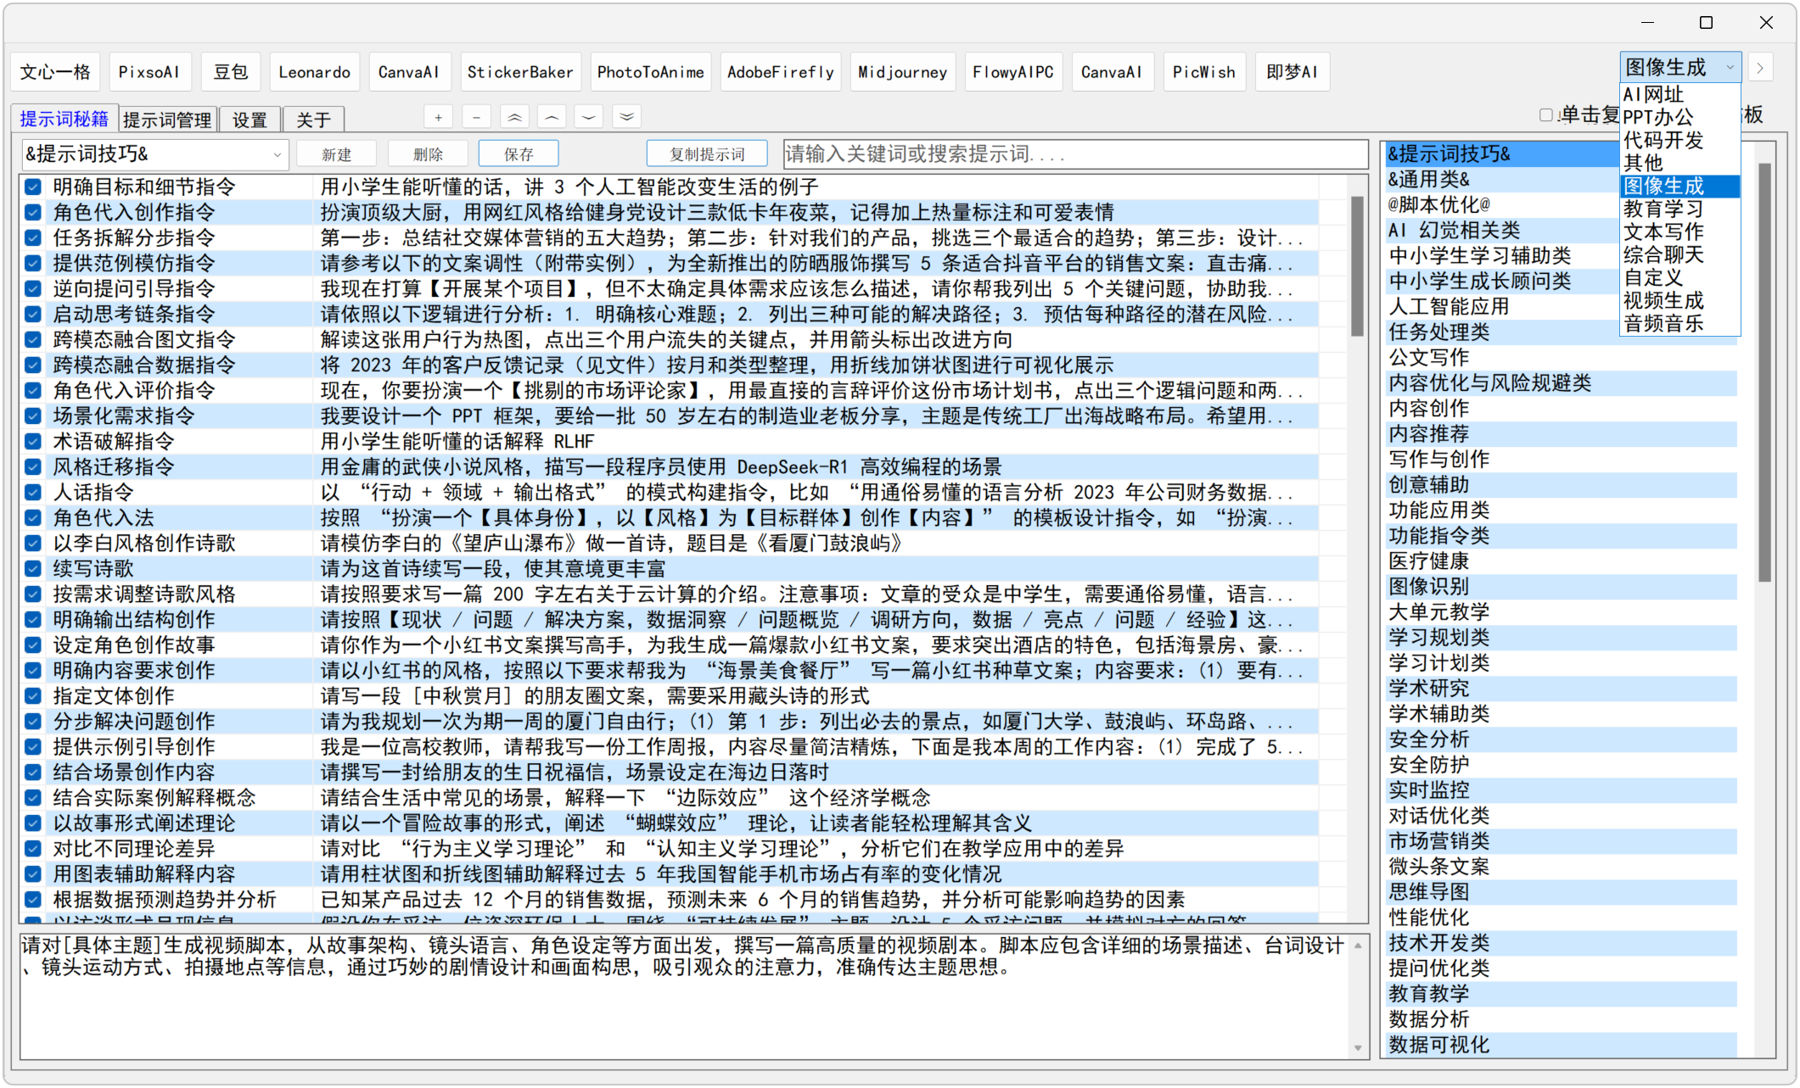This screenshot has height=1088, width=1800.
Task: Click the 新建 button
Action: [x=337, y=154]
